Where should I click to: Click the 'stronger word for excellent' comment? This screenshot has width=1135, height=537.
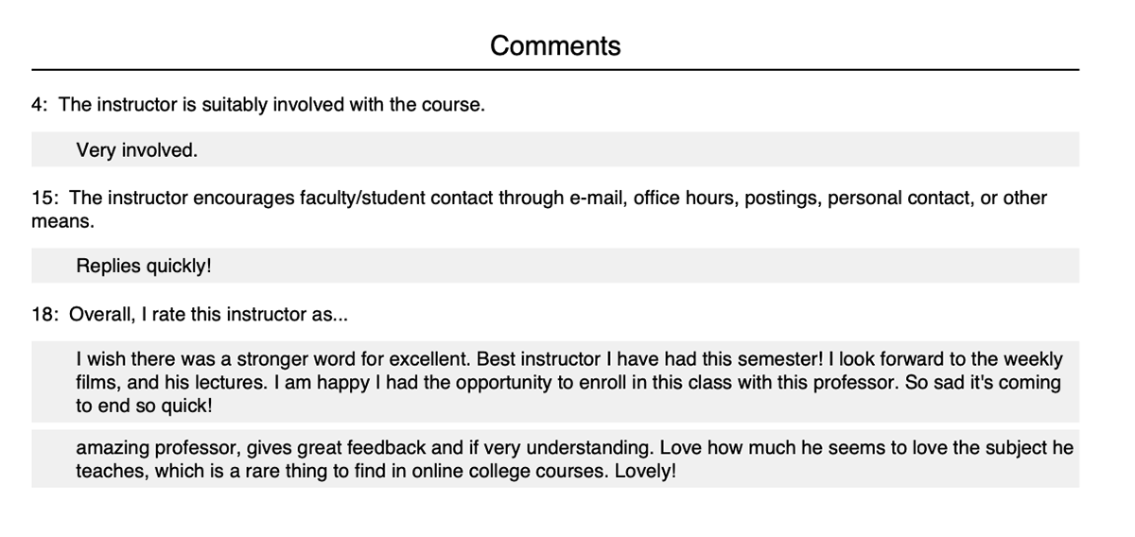click(555, 382)
